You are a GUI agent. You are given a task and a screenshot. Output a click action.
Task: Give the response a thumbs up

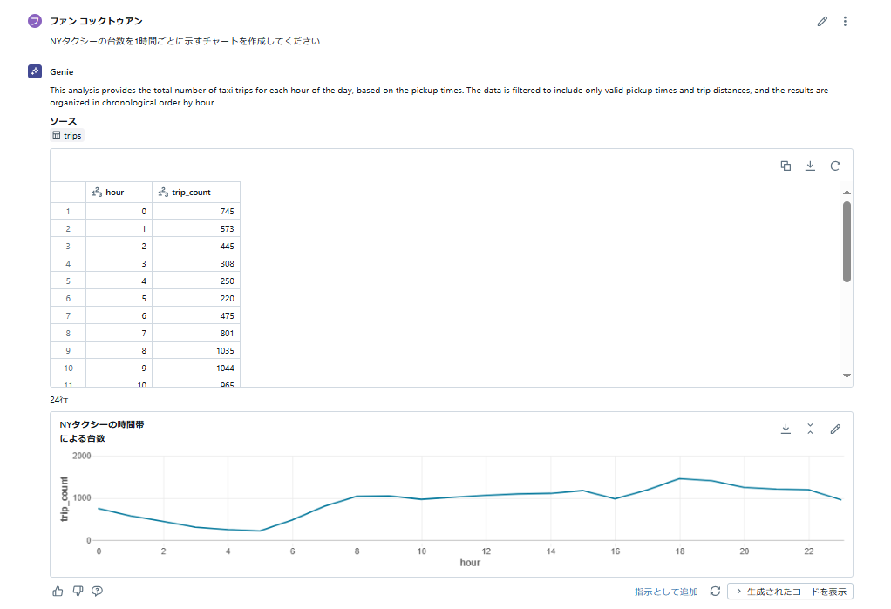[58, 592]
